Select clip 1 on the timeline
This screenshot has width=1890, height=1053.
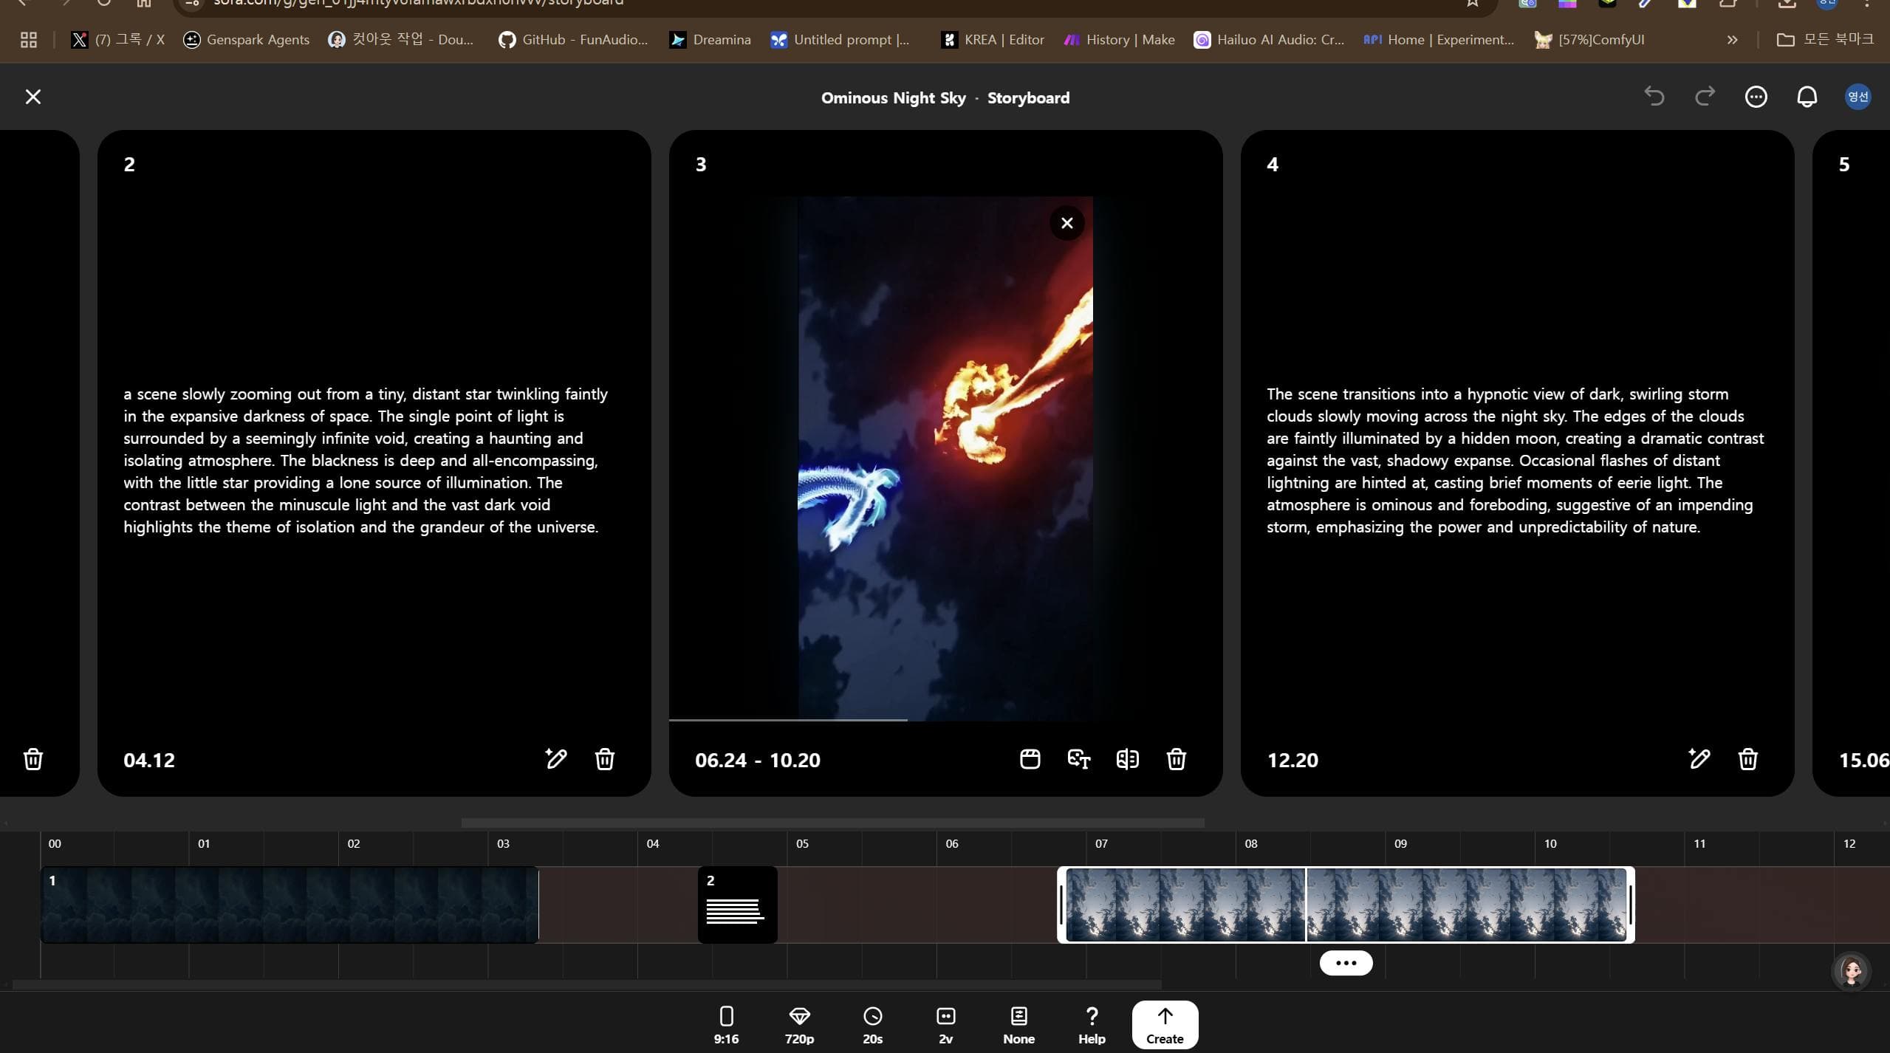point(290,905)
